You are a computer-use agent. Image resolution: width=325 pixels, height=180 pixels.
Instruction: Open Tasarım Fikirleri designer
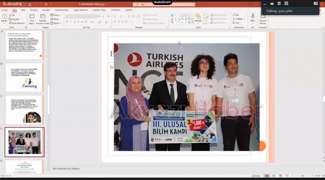tap(263, 19)
